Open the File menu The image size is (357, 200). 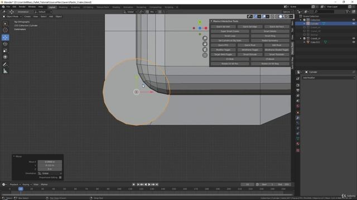pos(8,7)
